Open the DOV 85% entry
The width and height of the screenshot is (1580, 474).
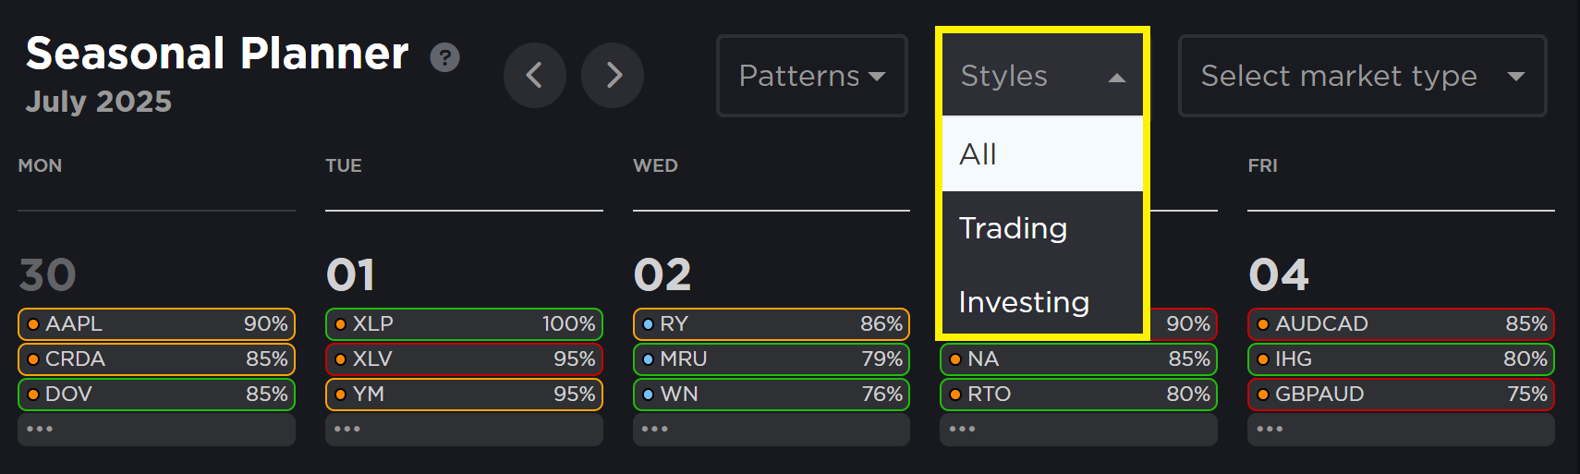[x=156, y=395]
